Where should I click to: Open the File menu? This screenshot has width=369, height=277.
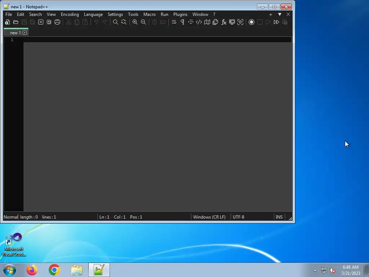(x=9, y=14)
